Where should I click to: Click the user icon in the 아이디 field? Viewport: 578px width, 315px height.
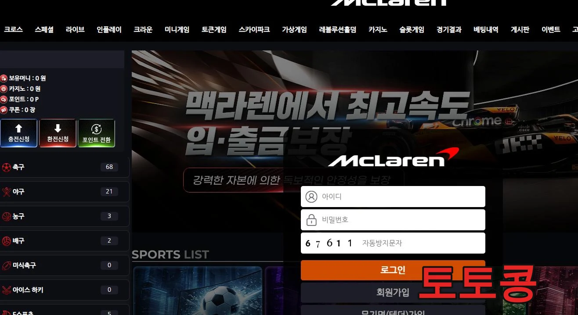tap(311, 197)
